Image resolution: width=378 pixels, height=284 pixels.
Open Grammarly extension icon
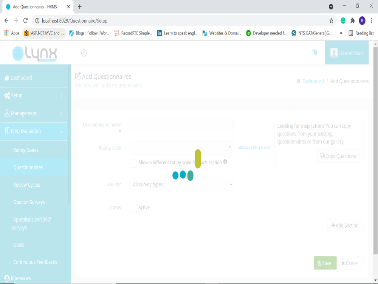343,21
